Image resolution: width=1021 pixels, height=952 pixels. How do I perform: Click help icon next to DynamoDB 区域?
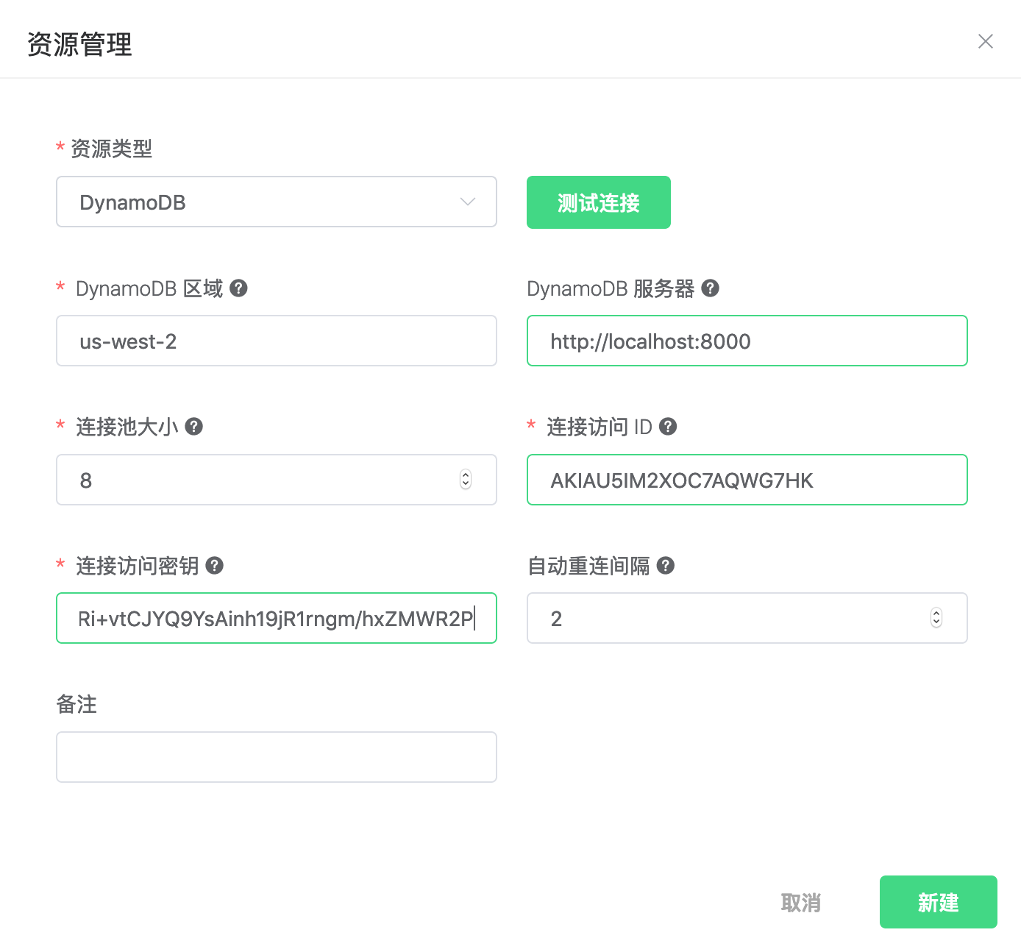238,288
